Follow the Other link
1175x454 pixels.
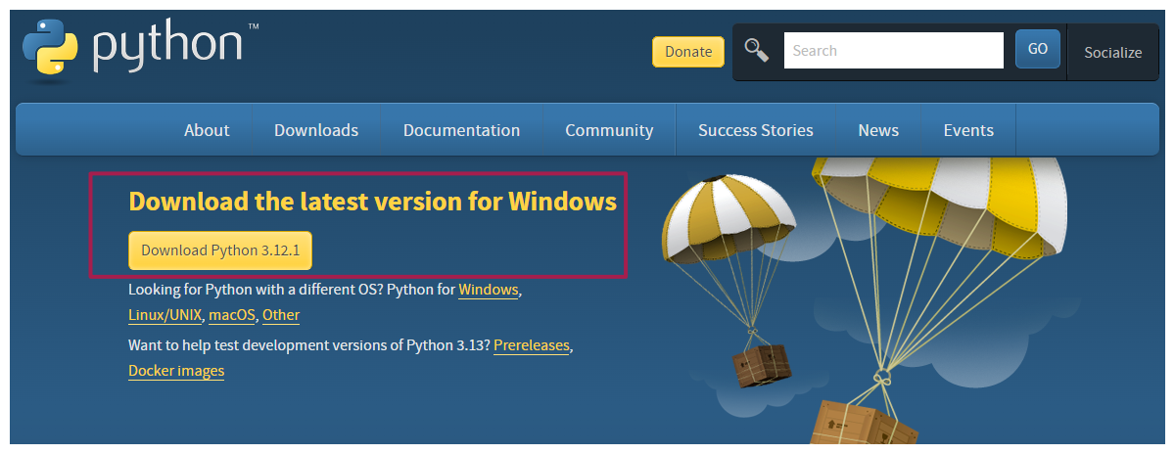pyautogui.click(x=281, y=315)
